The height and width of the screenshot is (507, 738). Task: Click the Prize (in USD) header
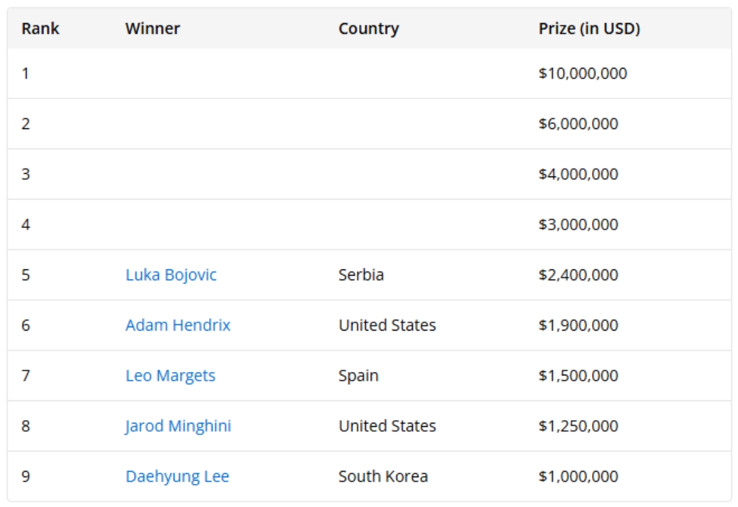pos(589,29)
